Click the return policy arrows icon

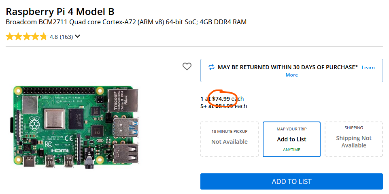211,67
